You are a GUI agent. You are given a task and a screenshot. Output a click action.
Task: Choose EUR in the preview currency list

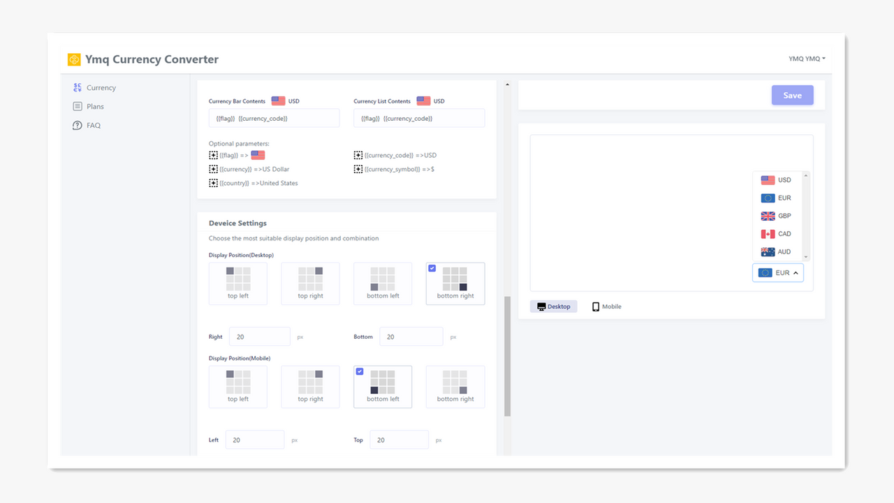[777, 198]
